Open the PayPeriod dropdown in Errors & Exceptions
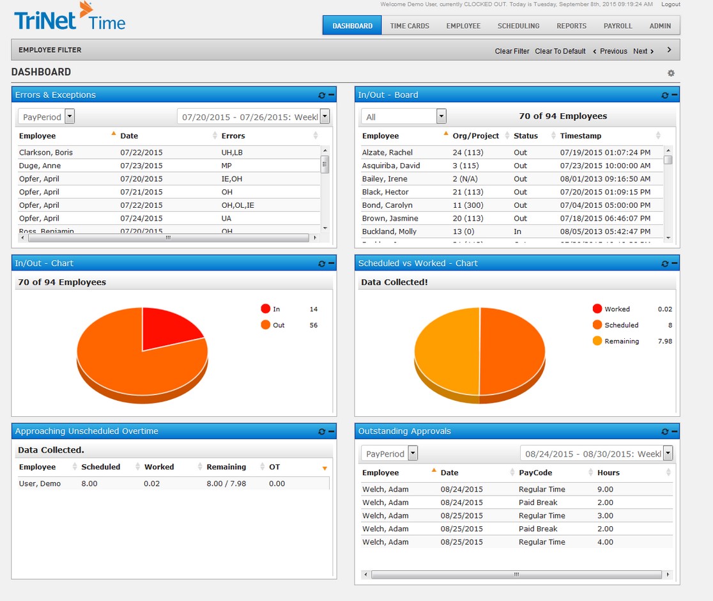Viewport: 713px width, 601px height. tap(70, 116)
